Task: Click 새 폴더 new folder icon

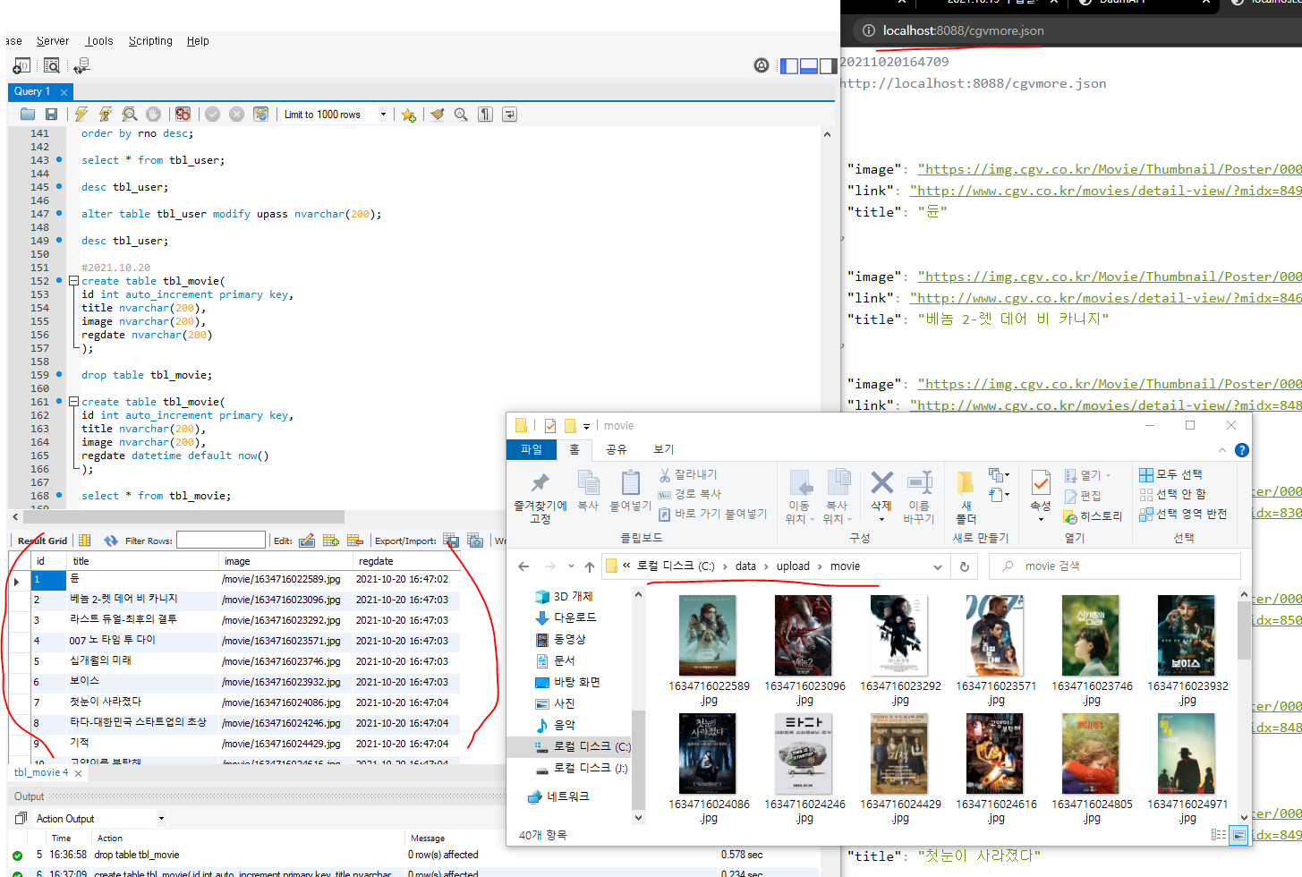Action: (966, 497)
